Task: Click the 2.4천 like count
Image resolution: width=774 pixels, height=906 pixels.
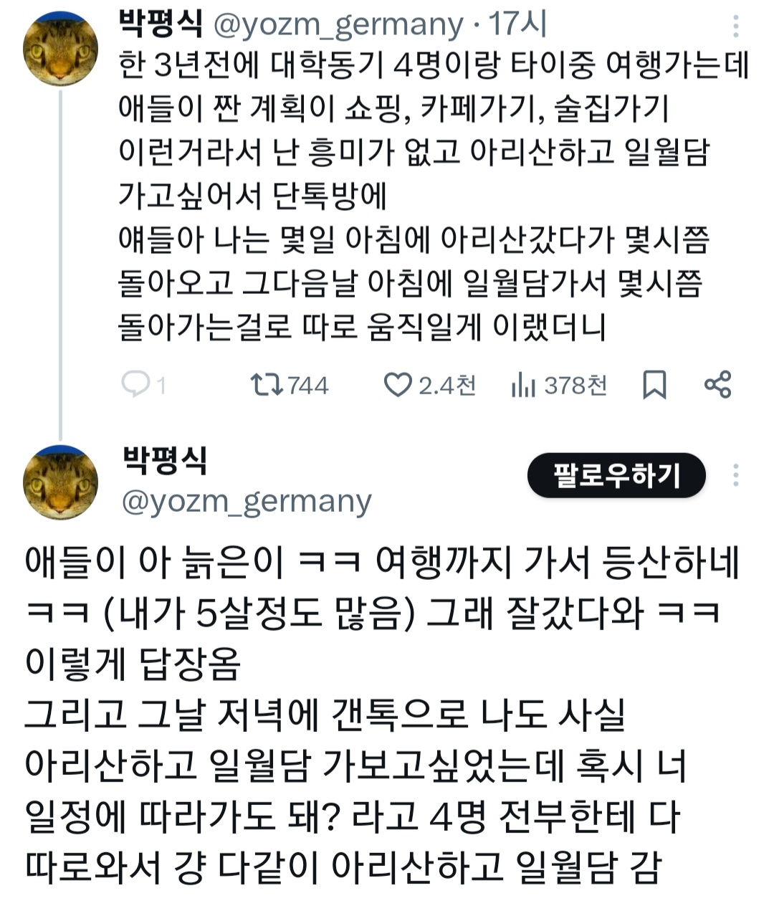Action: (447, 386)
